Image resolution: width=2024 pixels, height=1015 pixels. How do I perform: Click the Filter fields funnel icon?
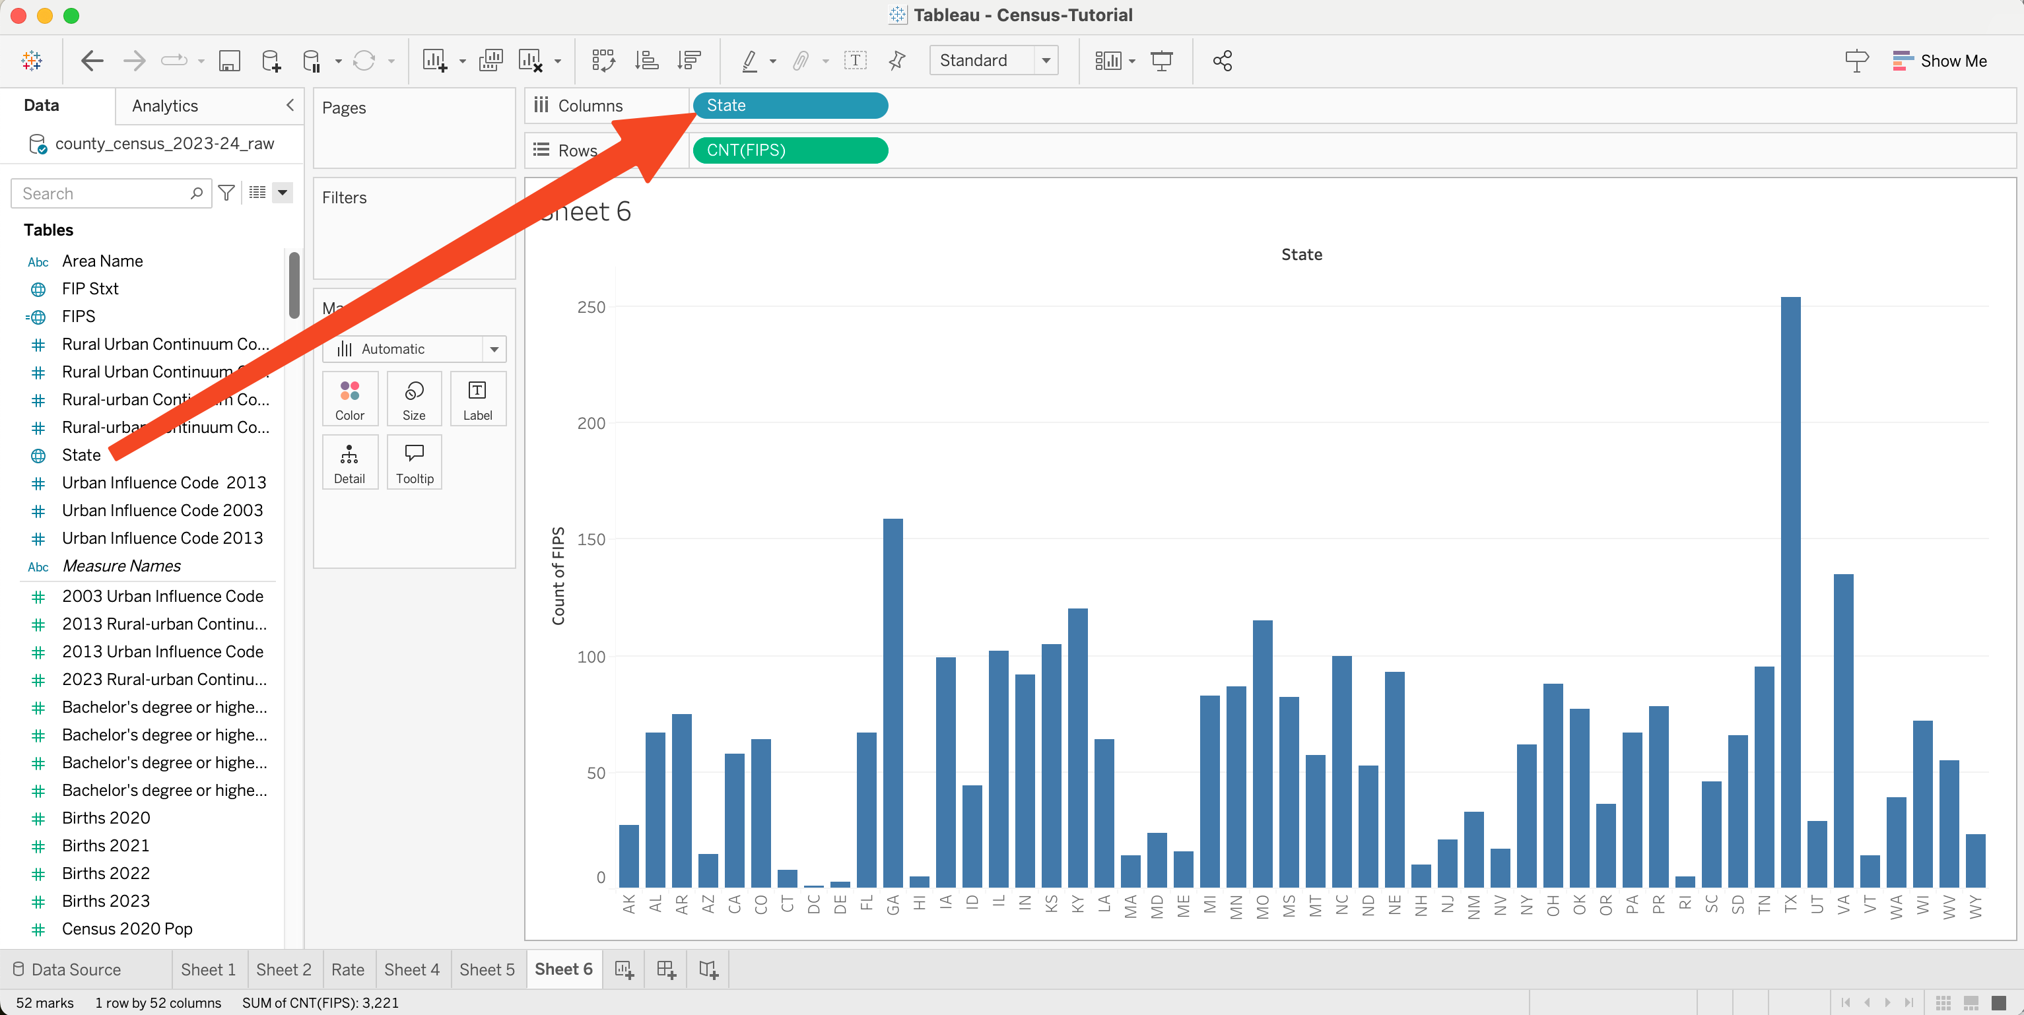click(226, 193)
